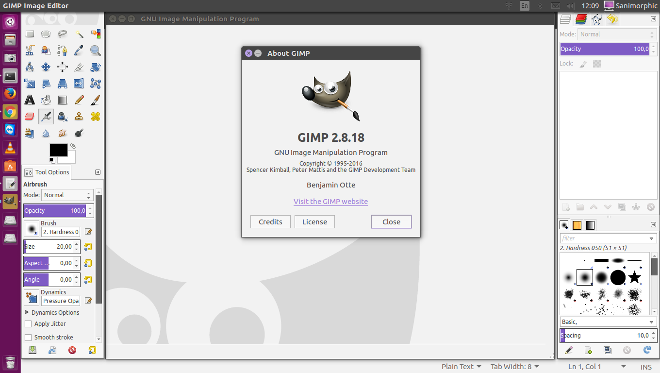Screen dimensions: 660x373
Task: Switch to the Channels tab
Action: click(x=581, y=19)
